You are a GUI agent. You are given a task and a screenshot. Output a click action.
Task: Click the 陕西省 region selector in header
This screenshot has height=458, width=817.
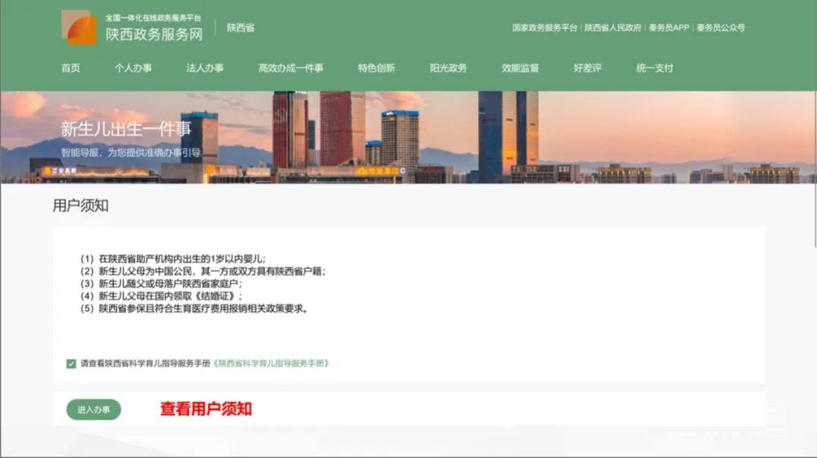[x=241, y=27]
